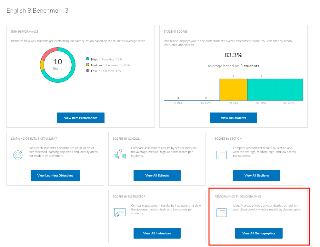
Task: Click the Scores by School building icon
Action: coord(120,154)
